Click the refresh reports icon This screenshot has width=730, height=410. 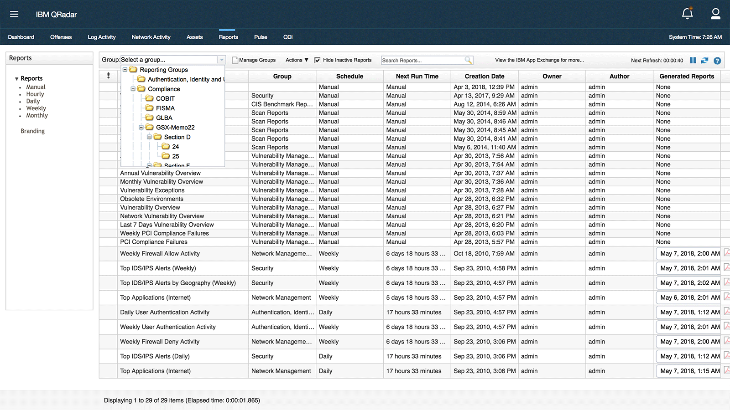tap(704, 60)
